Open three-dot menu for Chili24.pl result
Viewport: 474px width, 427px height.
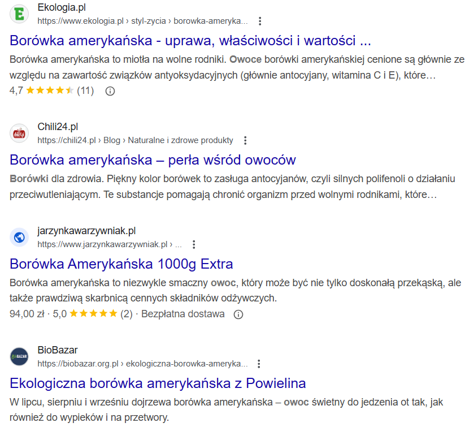(x=245, y=140)
